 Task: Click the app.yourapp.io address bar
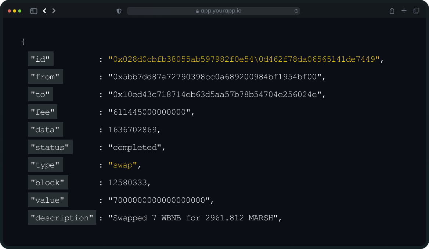[213, 11]
